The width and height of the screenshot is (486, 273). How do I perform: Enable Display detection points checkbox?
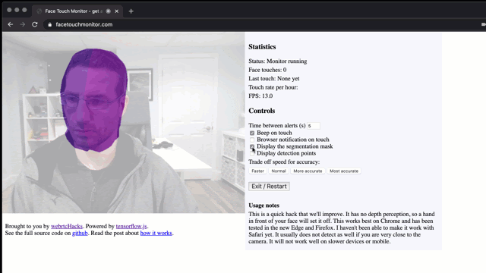coord(252,153)
